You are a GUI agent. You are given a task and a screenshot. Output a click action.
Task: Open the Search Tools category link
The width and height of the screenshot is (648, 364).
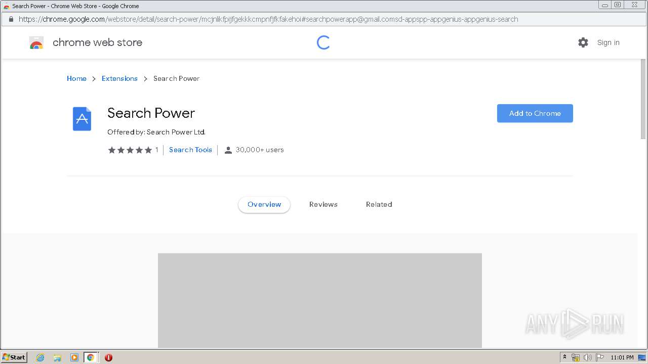pyautogui.click(x=190, y=150)
